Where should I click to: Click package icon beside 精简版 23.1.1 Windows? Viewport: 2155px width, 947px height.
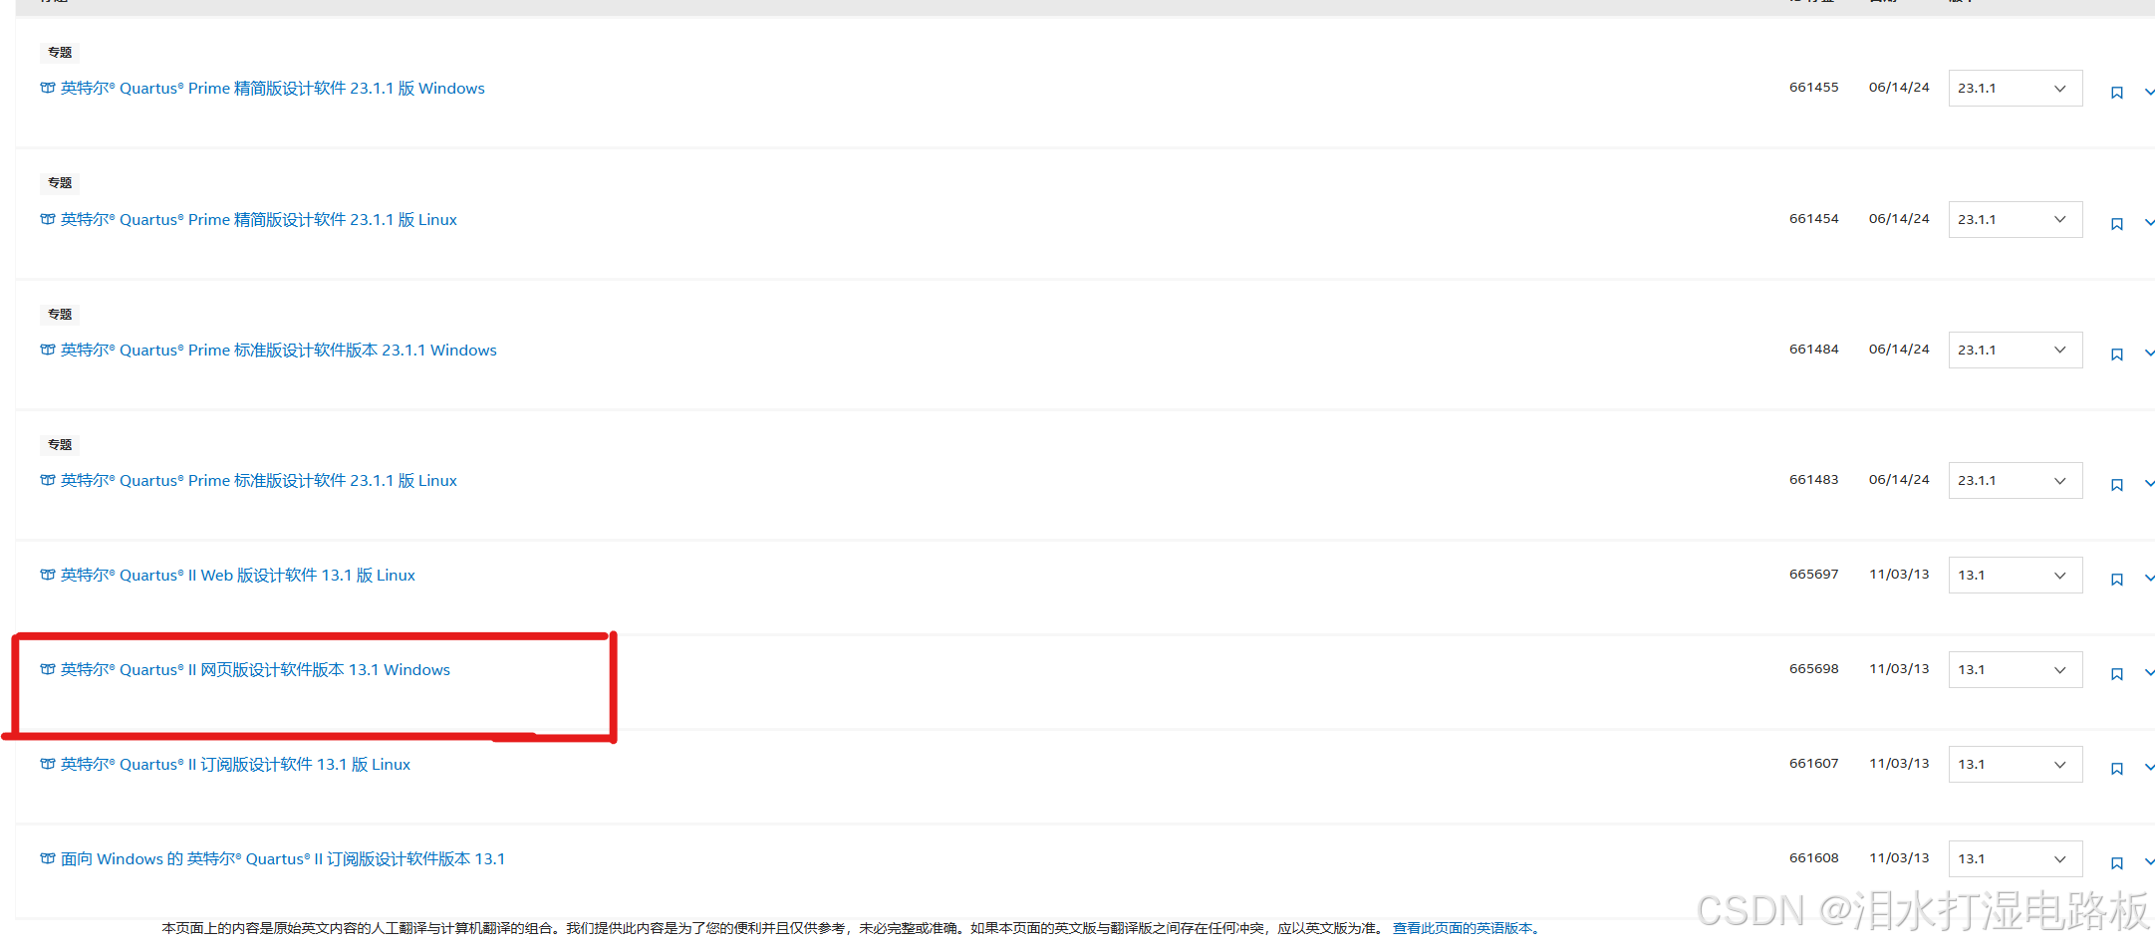pos(47,88)
